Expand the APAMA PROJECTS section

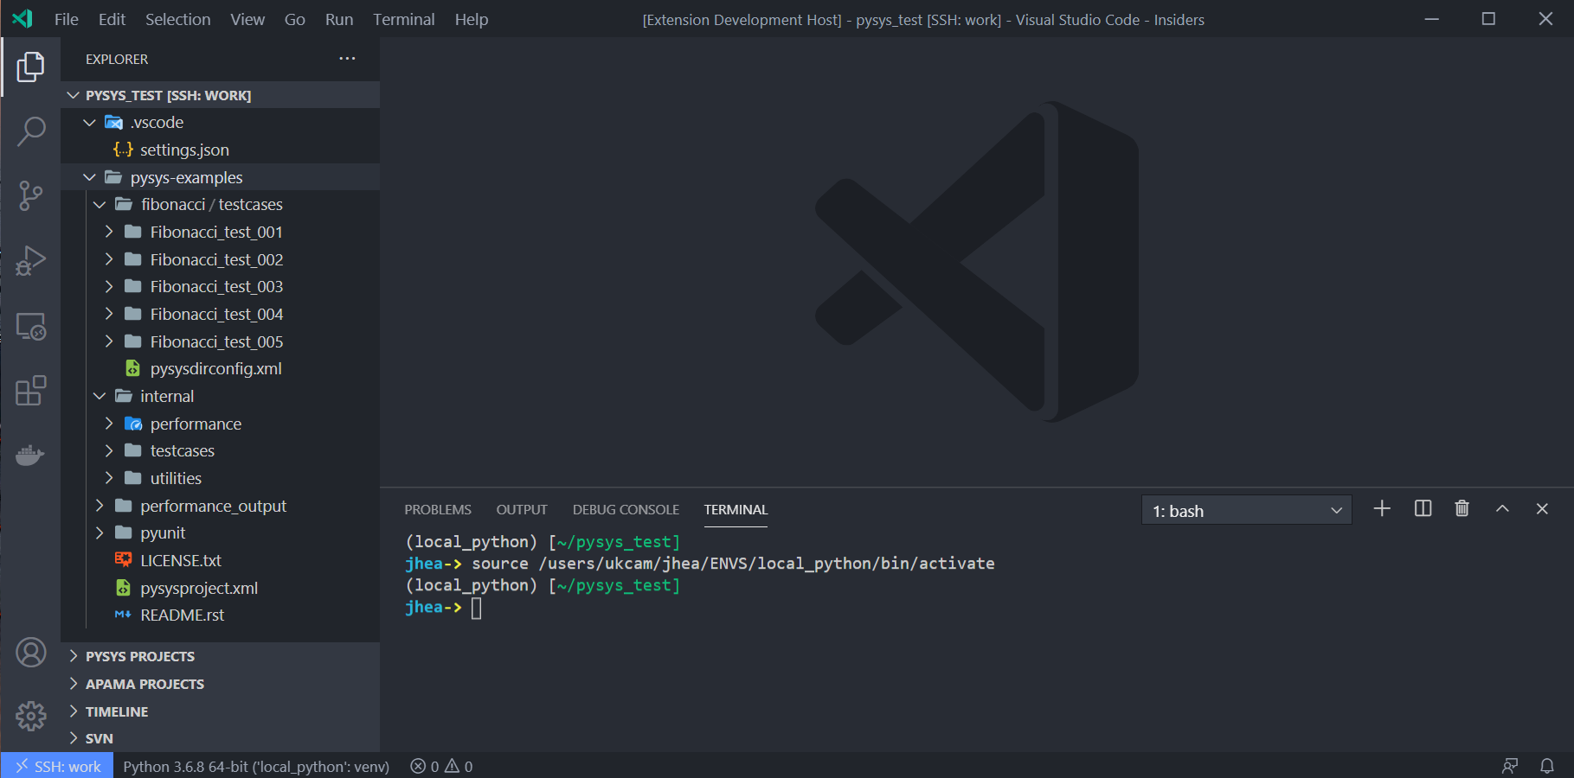220,684
